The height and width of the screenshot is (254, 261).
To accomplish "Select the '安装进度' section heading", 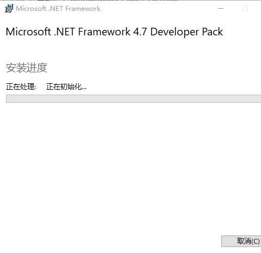I will 27,68.
